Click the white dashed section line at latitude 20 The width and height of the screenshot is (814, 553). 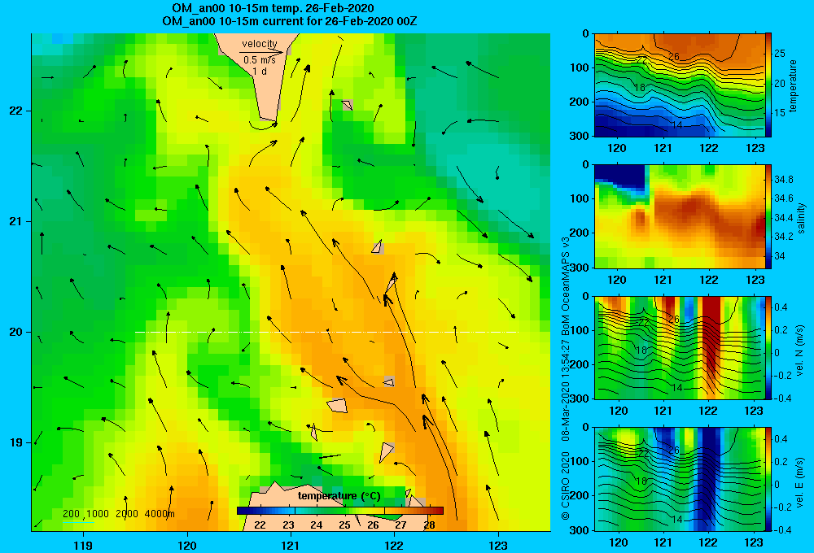pos(326,332)
